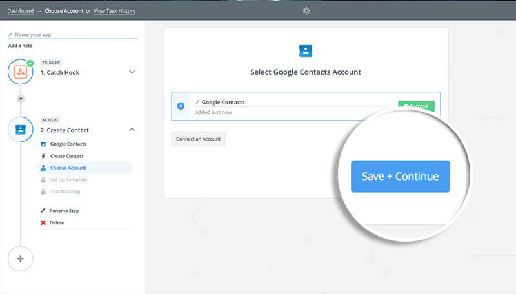Image resolution: width=516 pixels, height=294 pixels.
Task: Collapse the Create Contact action step
Action: pyautogui.click(x=132, y=130)
